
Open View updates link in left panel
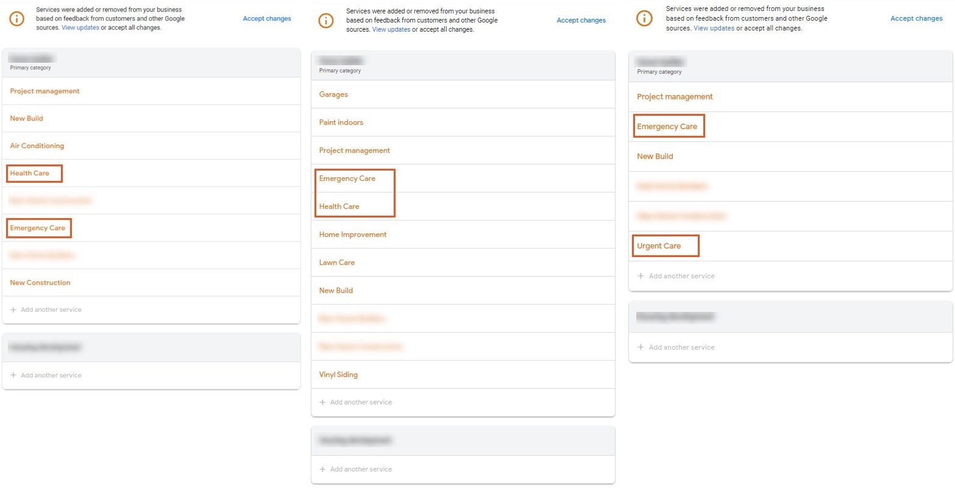pyautogui.click(x=80, y=28)
